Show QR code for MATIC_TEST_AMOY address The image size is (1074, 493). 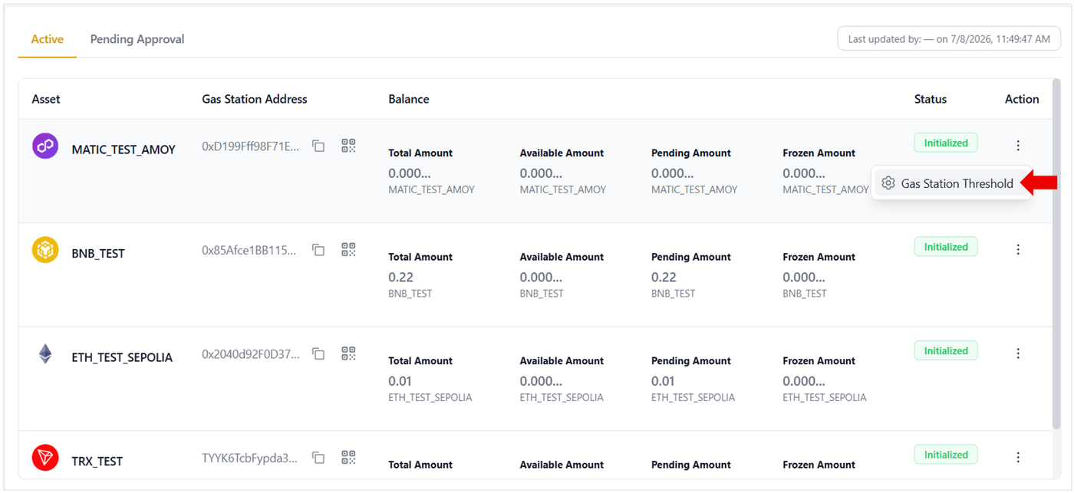click(x=349, y=146)
